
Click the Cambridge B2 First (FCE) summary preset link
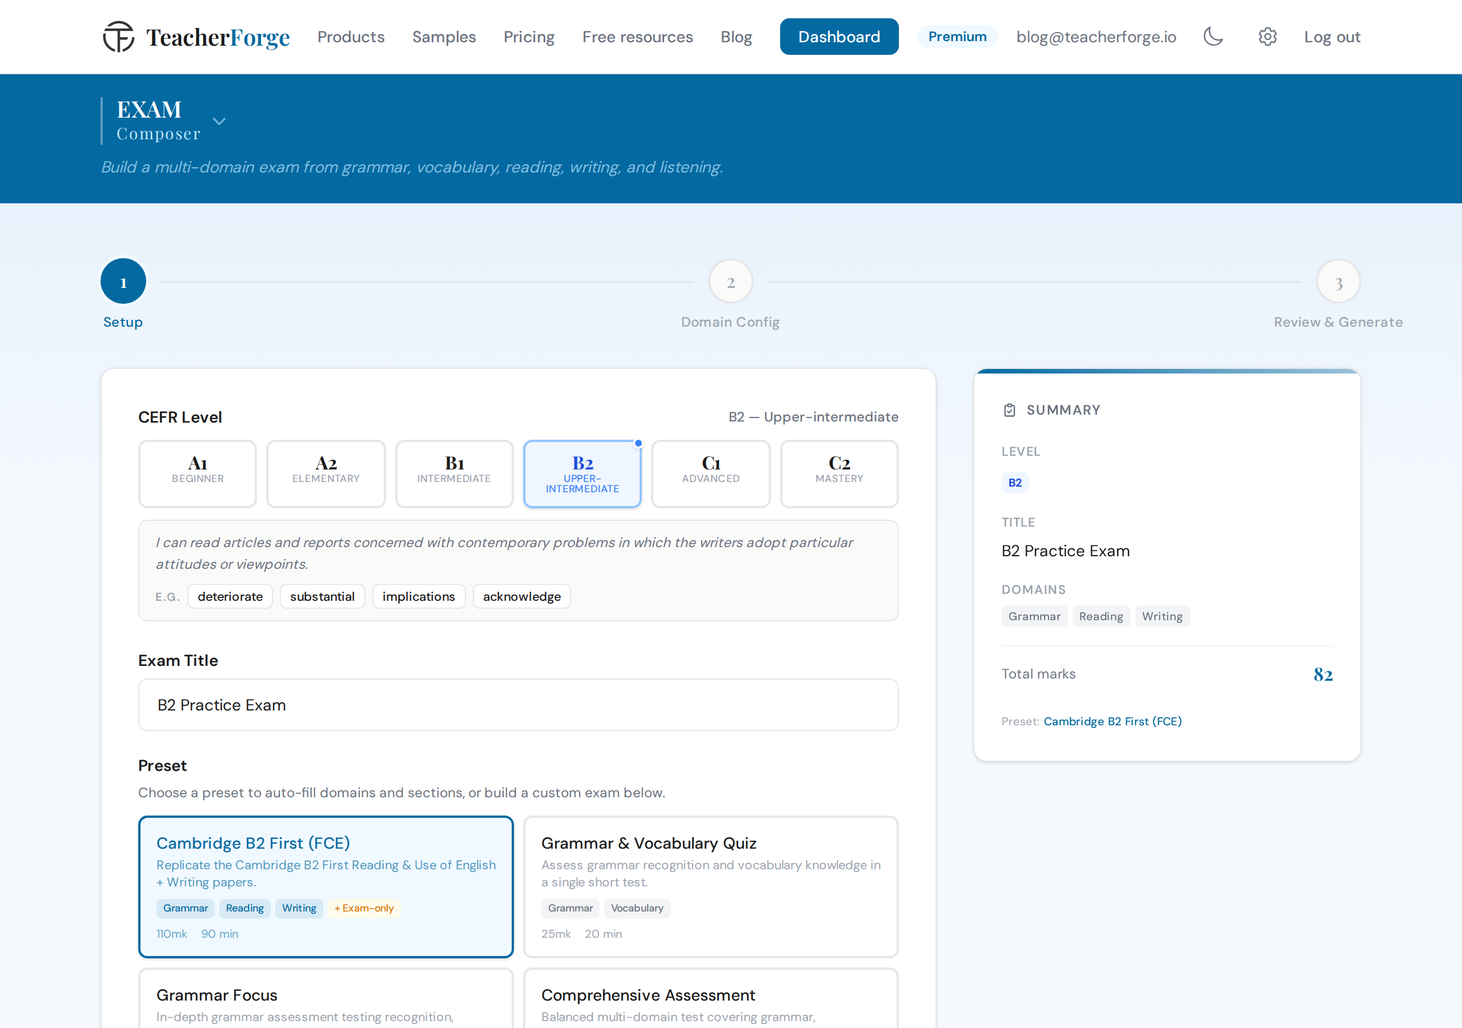click(1112, 722)
